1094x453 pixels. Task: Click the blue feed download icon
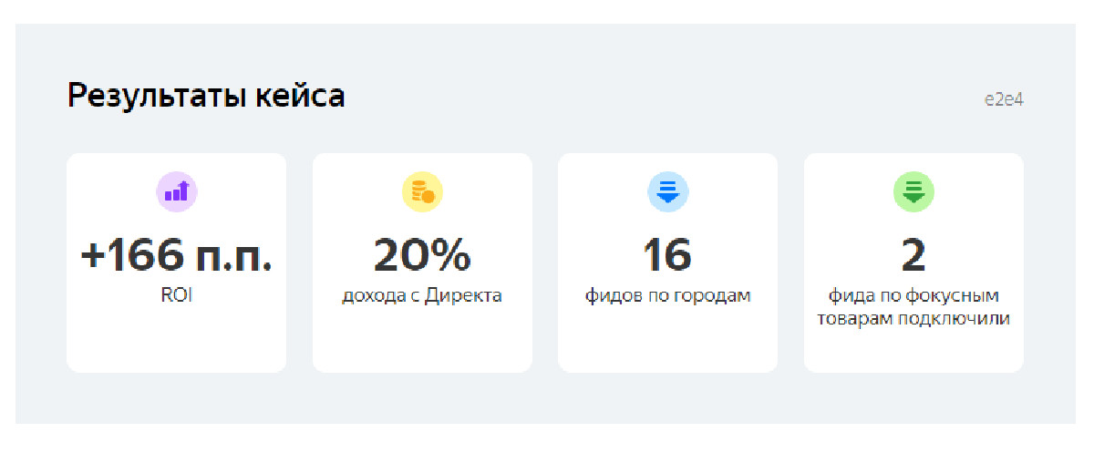(667, 191)
